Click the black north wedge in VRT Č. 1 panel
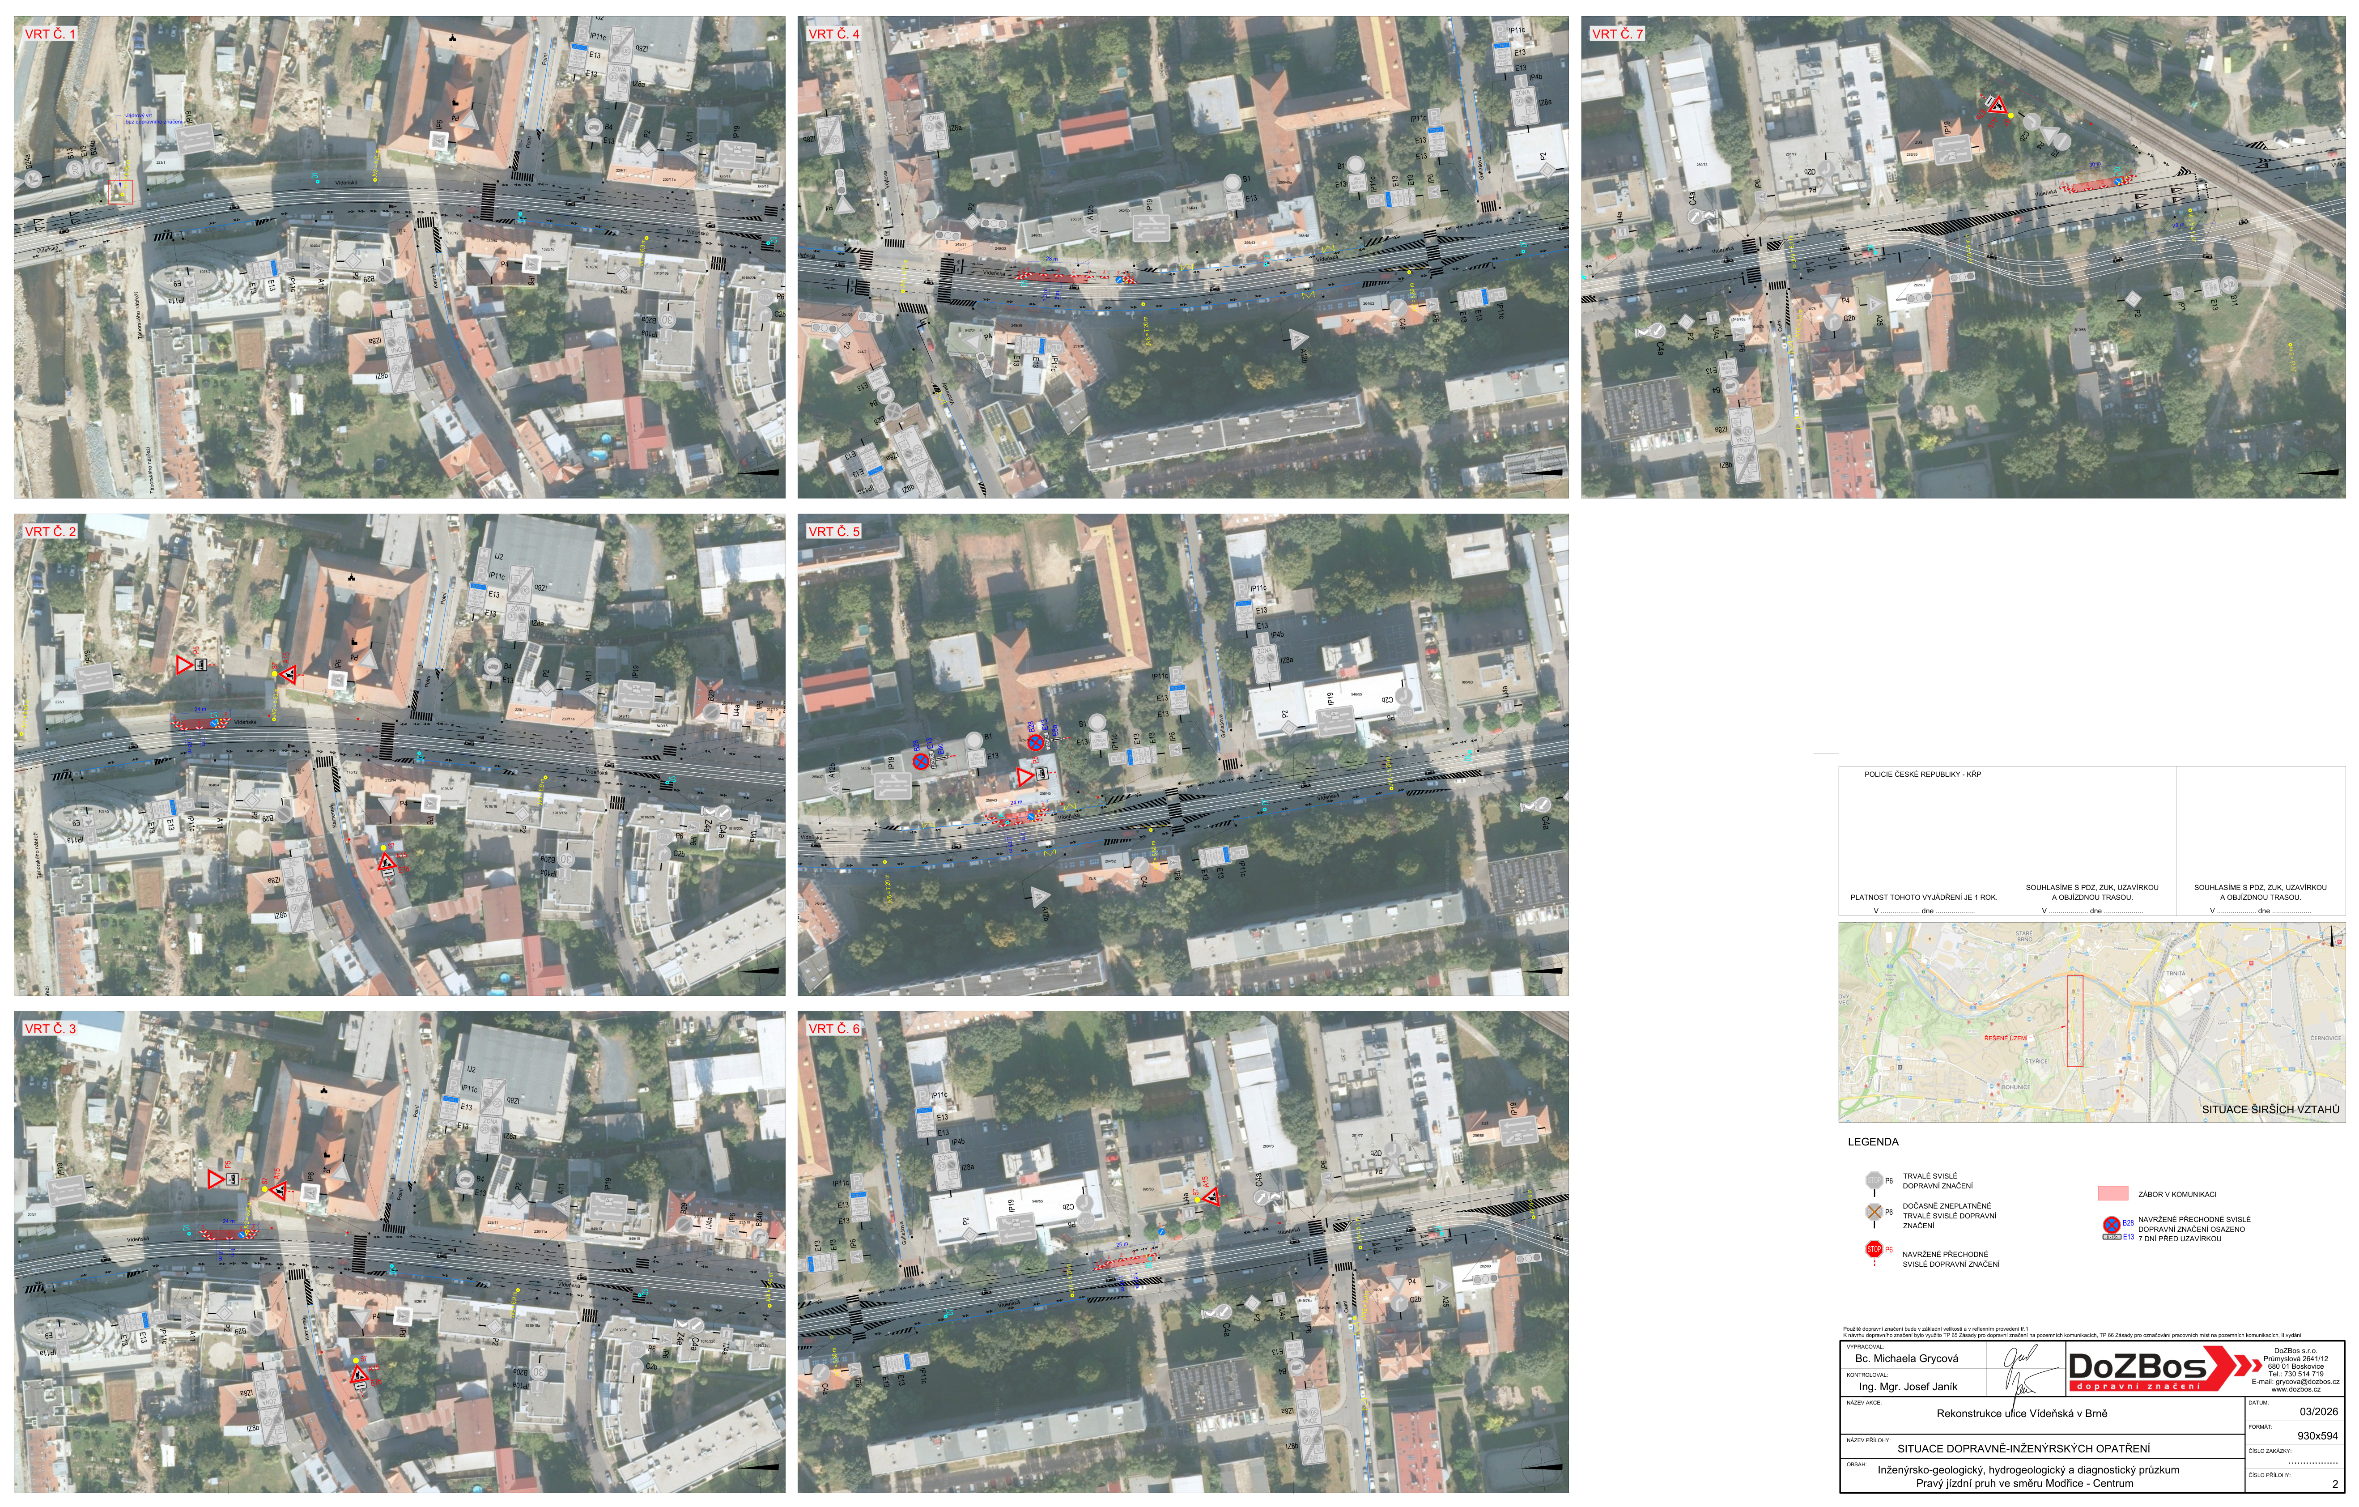Screen dimensions: 2359x1507 [759, 473]
